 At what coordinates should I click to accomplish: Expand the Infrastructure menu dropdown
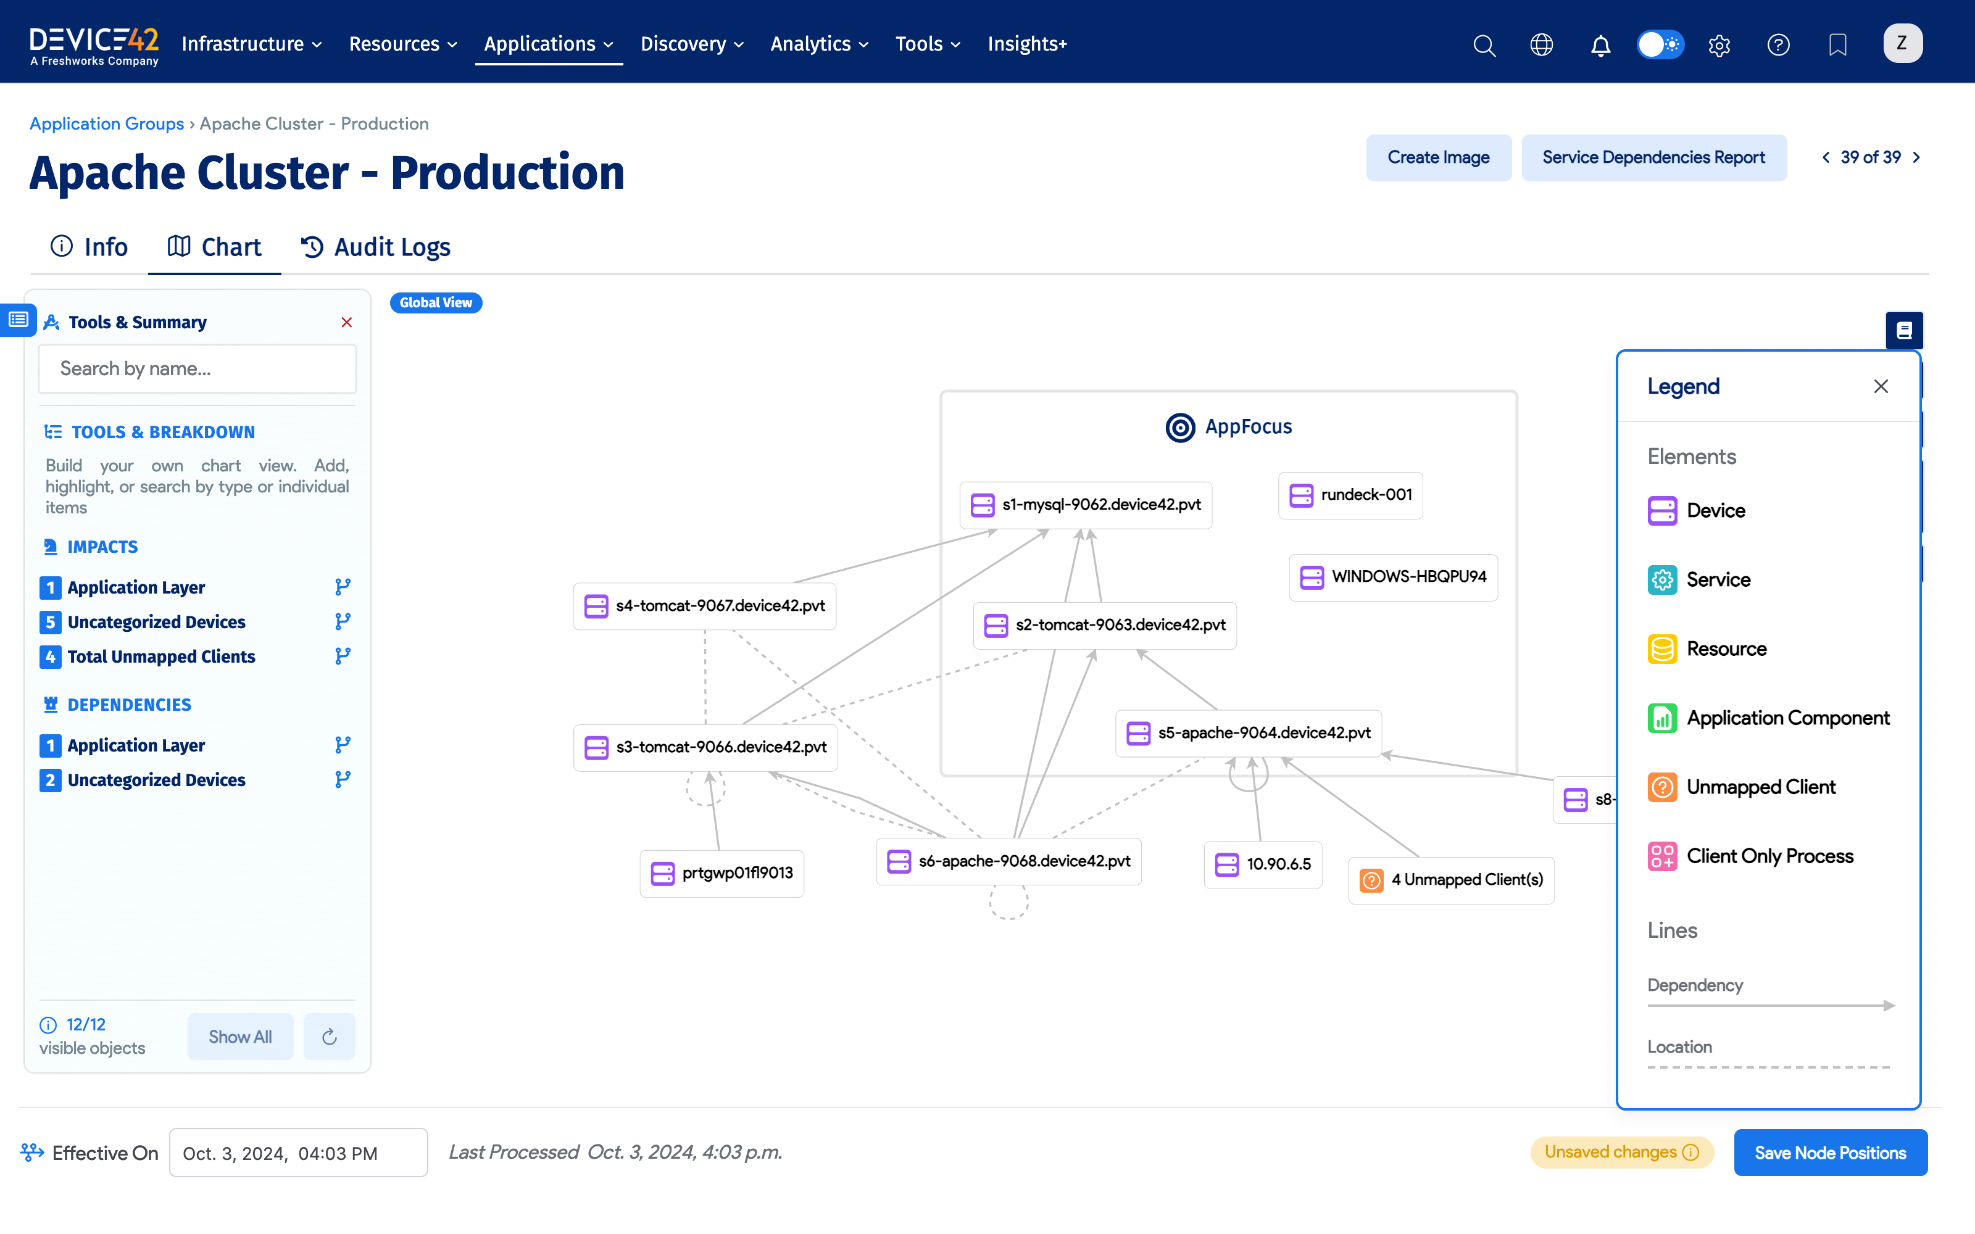tap(251, 44)
